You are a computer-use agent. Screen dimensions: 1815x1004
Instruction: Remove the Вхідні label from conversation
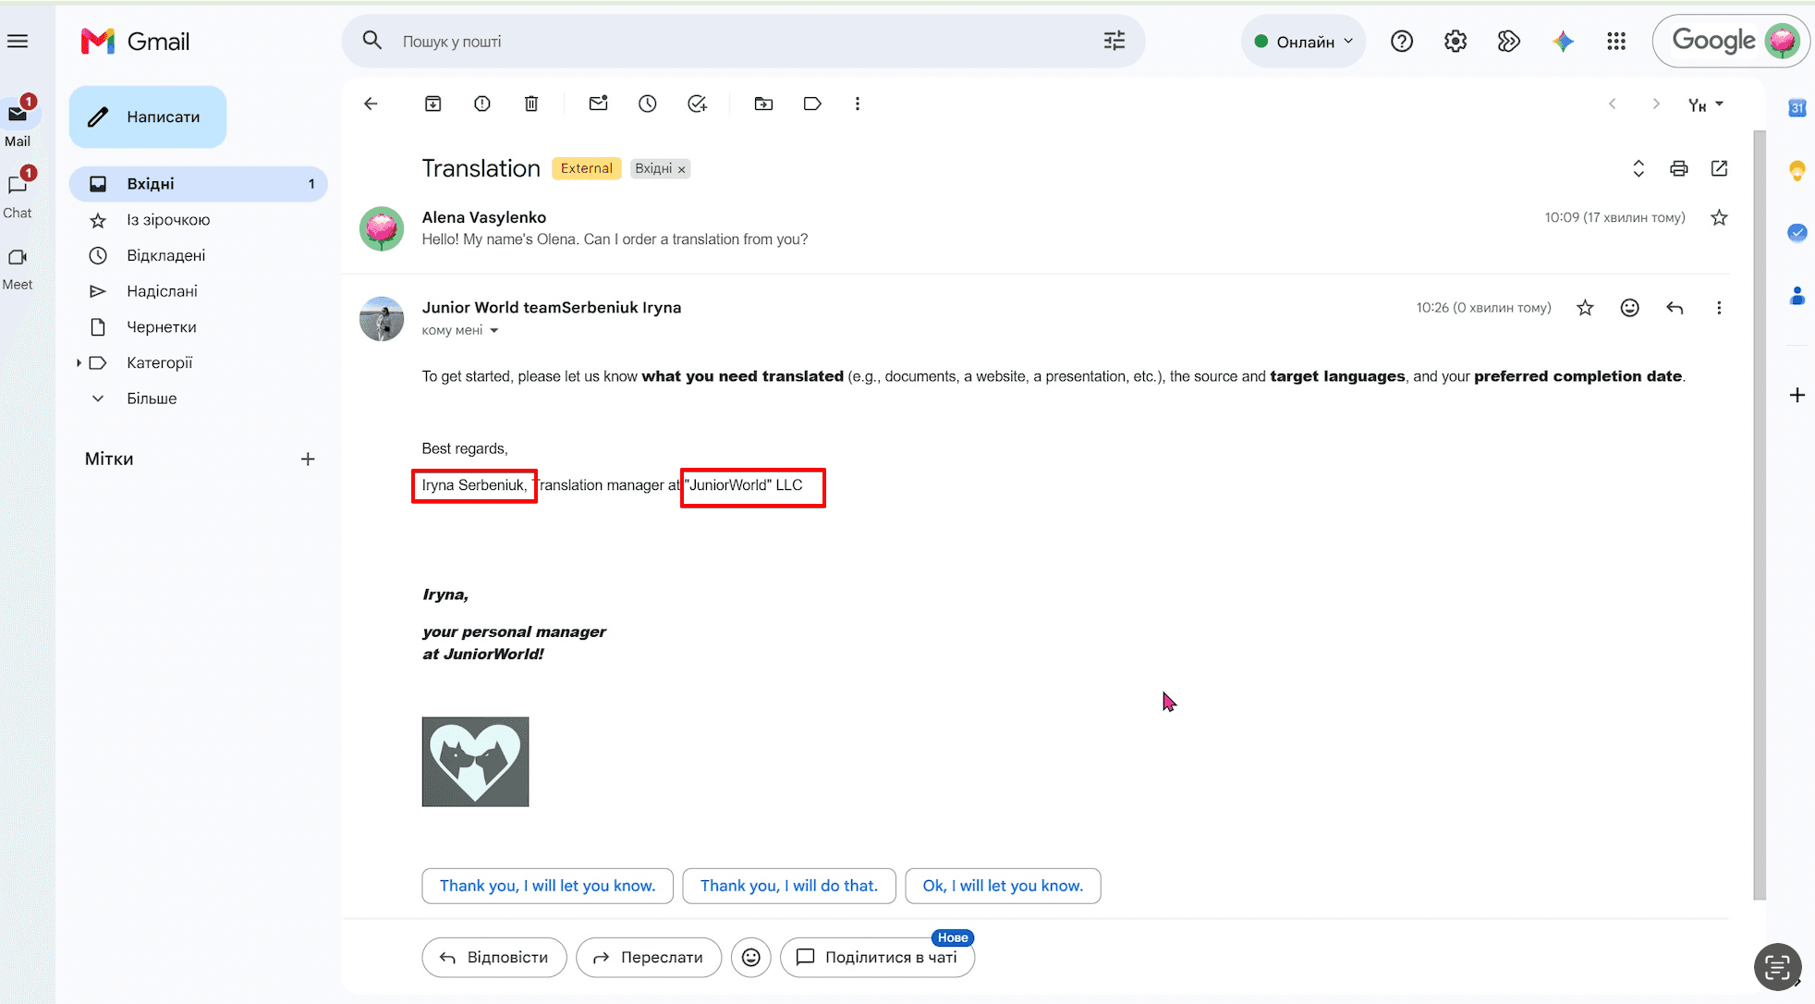pos(682,169)
